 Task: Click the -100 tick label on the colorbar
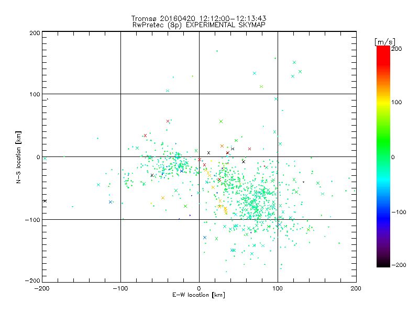[400, 211]
